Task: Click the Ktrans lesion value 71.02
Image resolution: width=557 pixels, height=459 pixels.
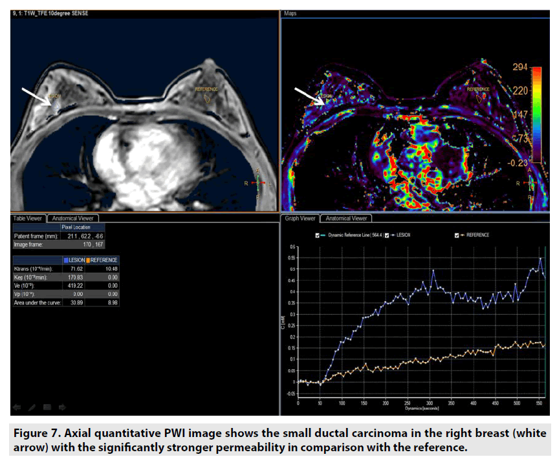Action: click(x=77, y=269)
